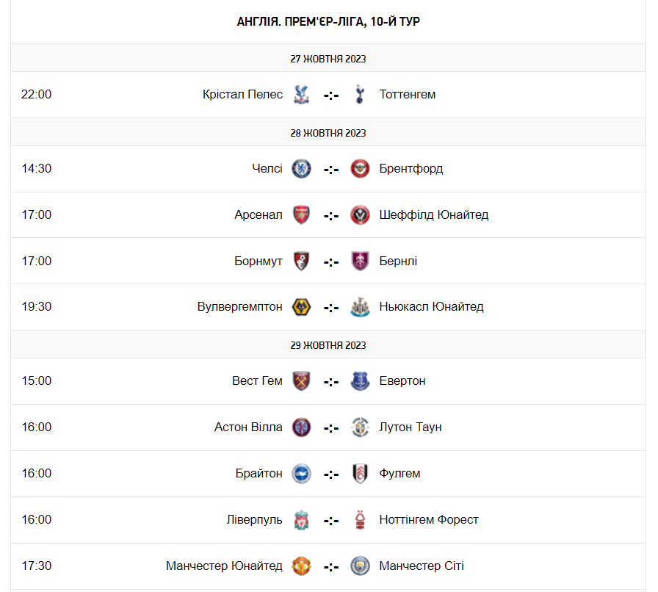Select the Ноттінгем Форест team name
Viewport: 658px width, 592px height.
click(x=429, y=520)
